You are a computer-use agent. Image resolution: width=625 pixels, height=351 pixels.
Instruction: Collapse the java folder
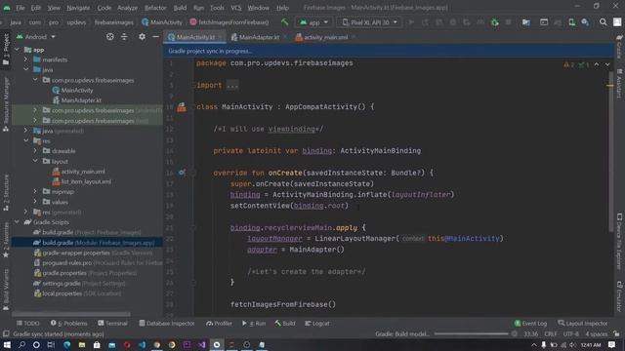click(26, 69)
